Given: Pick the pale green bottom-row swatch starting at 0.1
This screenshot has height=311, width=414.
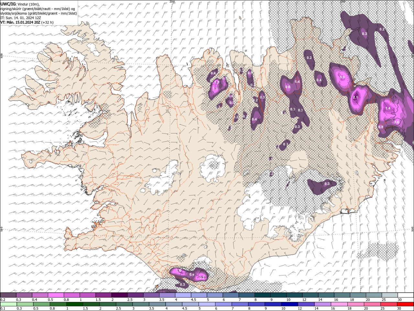Looking at the screenshot, I should point(8,304).
